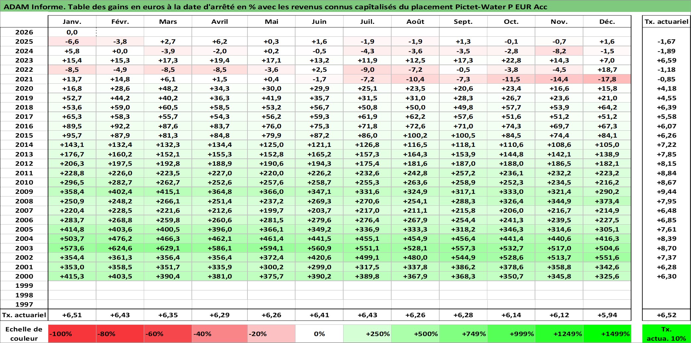Click the +415,1 cell in 2009
The width and height of the screenshot is (691, 343).
168,192
